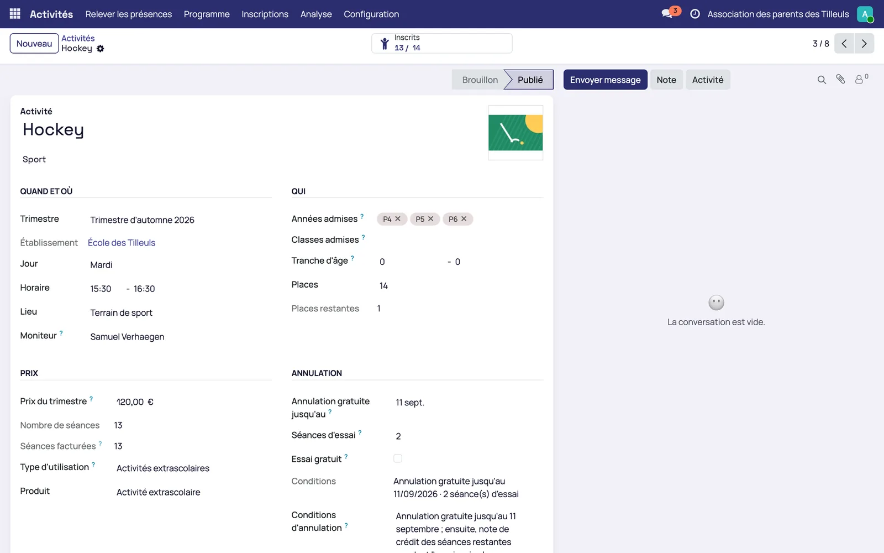This screenshot has width=884, height=553.
Task: Open attachments via the paperclip icon
Action: tap(840, 80)
